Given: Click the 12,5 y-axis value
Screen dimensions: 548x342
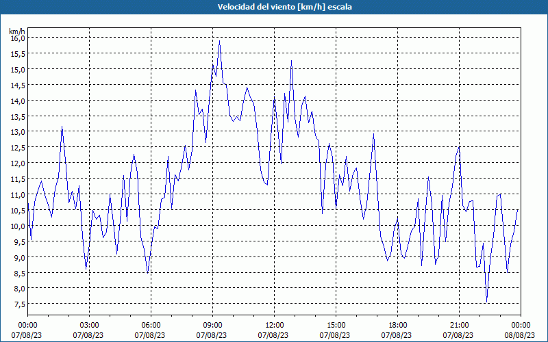Looking at the screenshot, I should pos(18,148).
